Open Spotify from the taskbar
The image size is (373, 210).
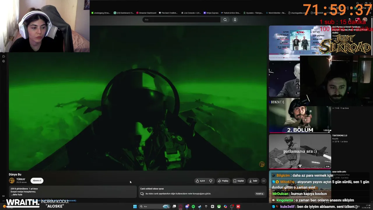(193, 206)
